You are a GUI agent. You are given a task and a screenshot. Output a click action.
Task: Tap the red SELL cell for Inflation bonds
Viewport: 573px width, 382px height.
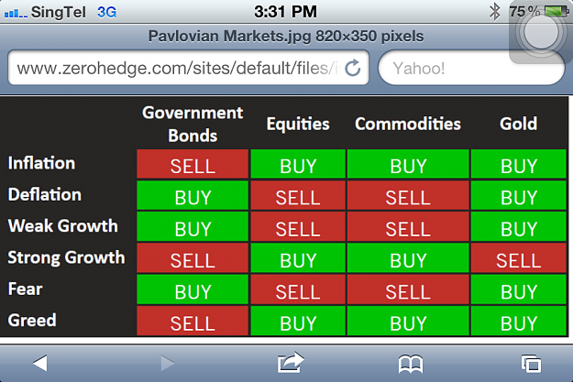193,164
